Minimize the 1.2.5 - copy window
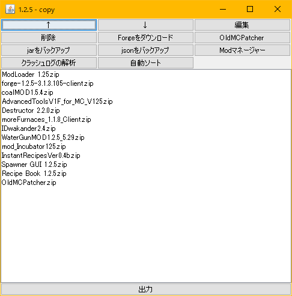 (x=223, y=9)
